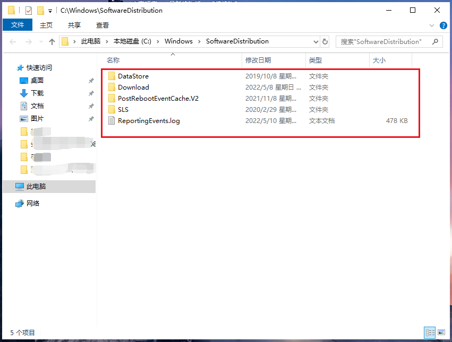Click the Refresh button in address bar

326,41
